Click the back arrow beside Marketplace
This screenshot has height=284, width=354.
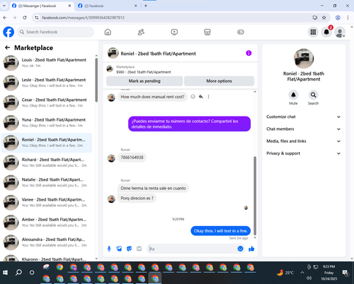click(7, 48)
